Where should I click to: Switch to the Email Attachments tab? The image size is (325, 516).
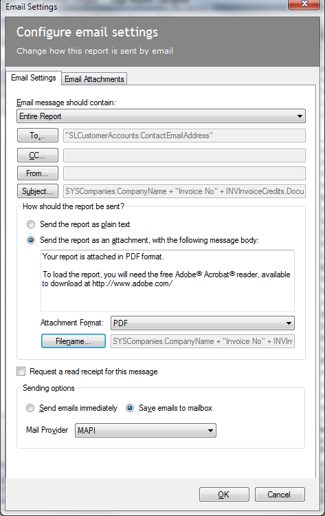94,79
